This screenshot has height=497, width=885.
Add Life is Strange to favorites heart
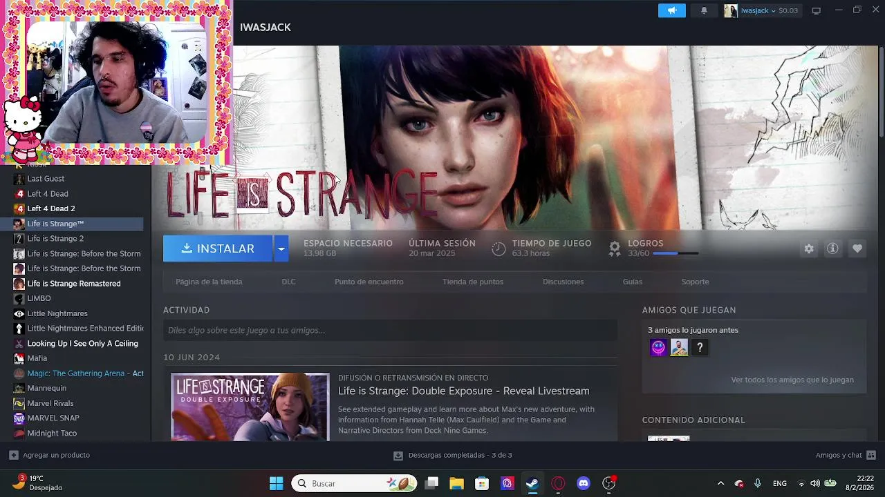click(857, 248)
